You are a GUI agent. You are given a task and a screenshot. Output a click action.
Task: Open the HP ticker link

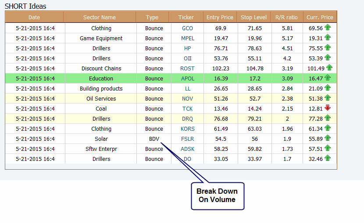coord(187,49)
